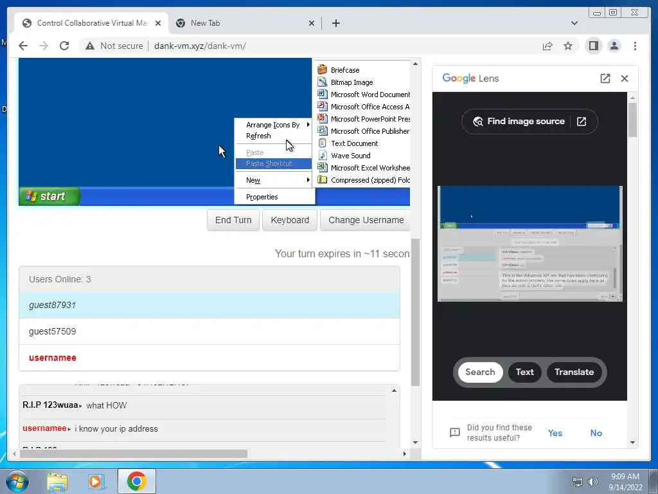The height and width of the screenshot is (494, 658).
Task: Open Windows Media Player from taskbar
Action: (96, 481)
